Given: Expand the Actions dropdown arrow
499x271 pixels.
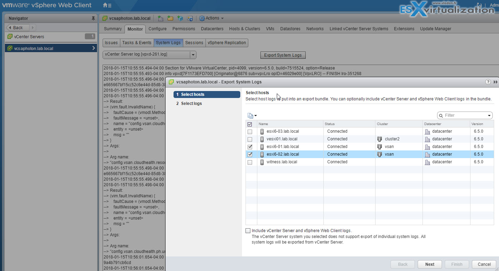Looking at the screenshot, I should (x=222, y=18).
